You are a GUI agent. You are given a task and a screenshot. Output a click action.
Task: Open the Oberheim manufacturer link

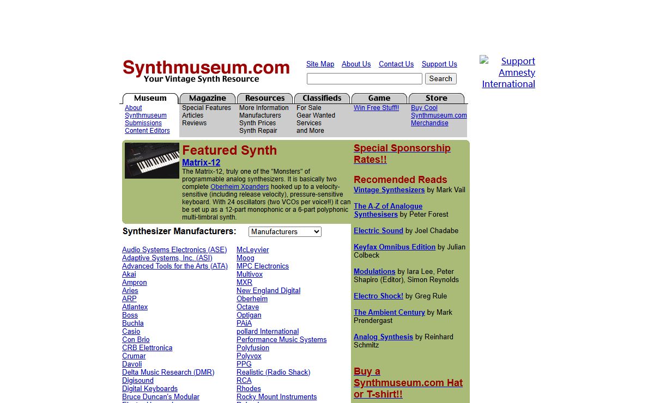252,299
